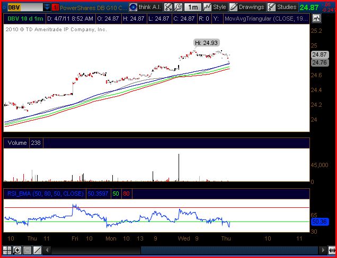
Task: Click the D: 4/7/11 8:52 AM field
Action: pyautogui.click(x=70, y=19)
